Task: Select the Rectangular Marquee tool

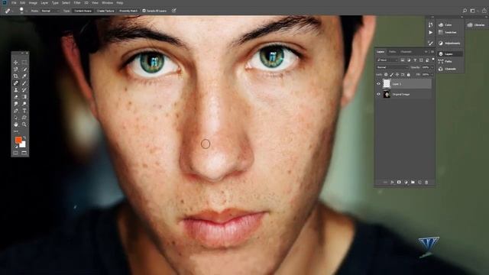Action: (x=24, y=63)
